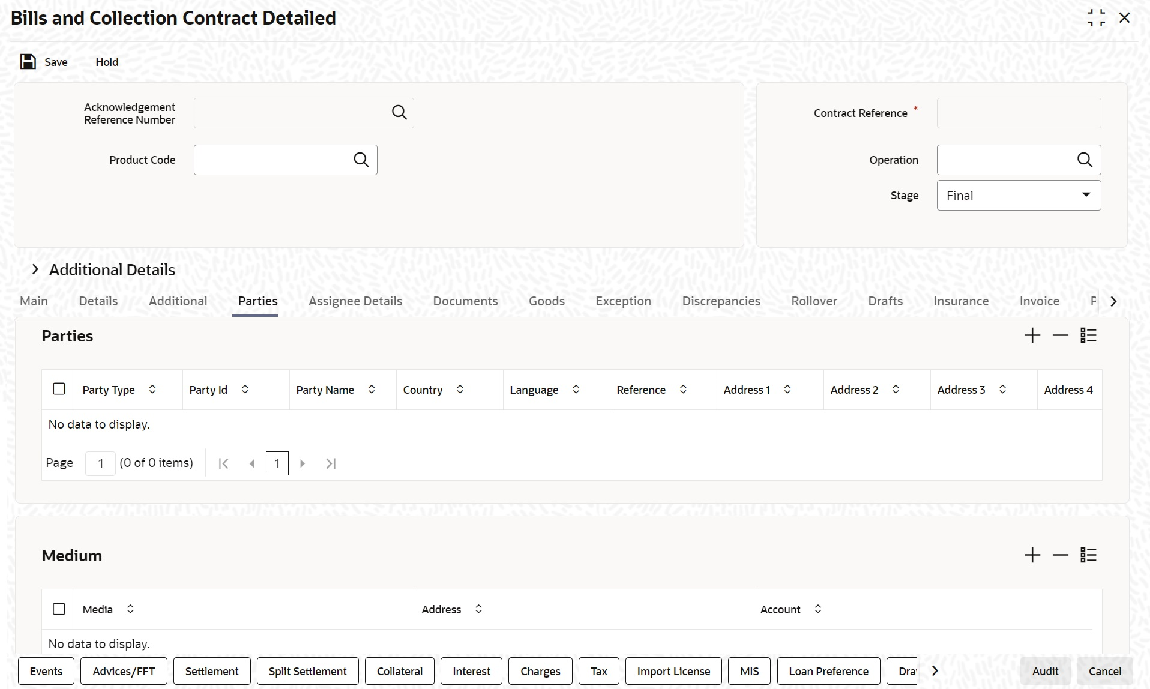This screenshot has width=1150, height=689.
Task: Click the Save disk icon
Action: coord(28,62)
